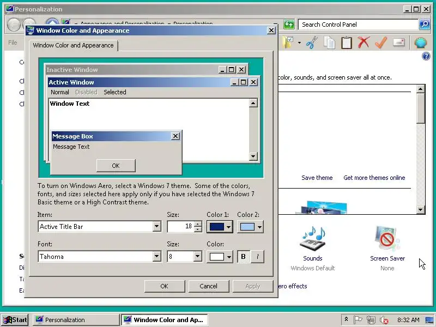Click the folder organize icon in toolbar
Screen dimensions: 436x327
pyautogui.click(x=287, y=43)
